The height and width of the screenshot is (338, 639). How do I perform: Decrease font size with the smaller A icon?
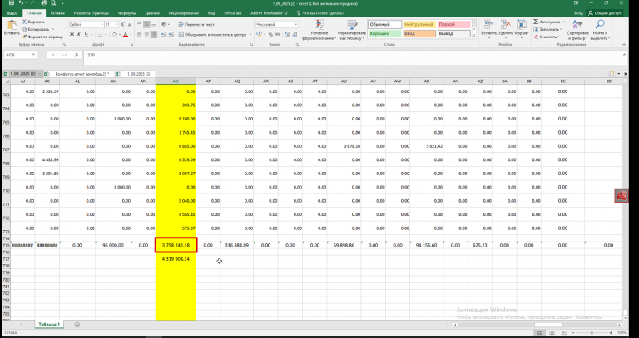tap(129, 24)
